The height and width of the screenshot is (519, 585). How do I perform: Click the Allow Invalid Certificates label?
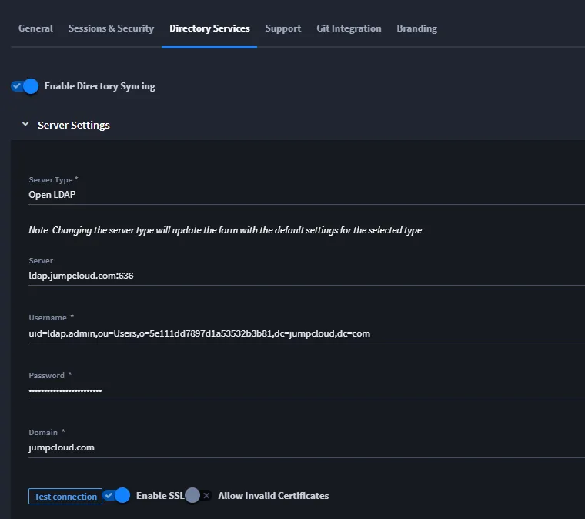[273, 496]
